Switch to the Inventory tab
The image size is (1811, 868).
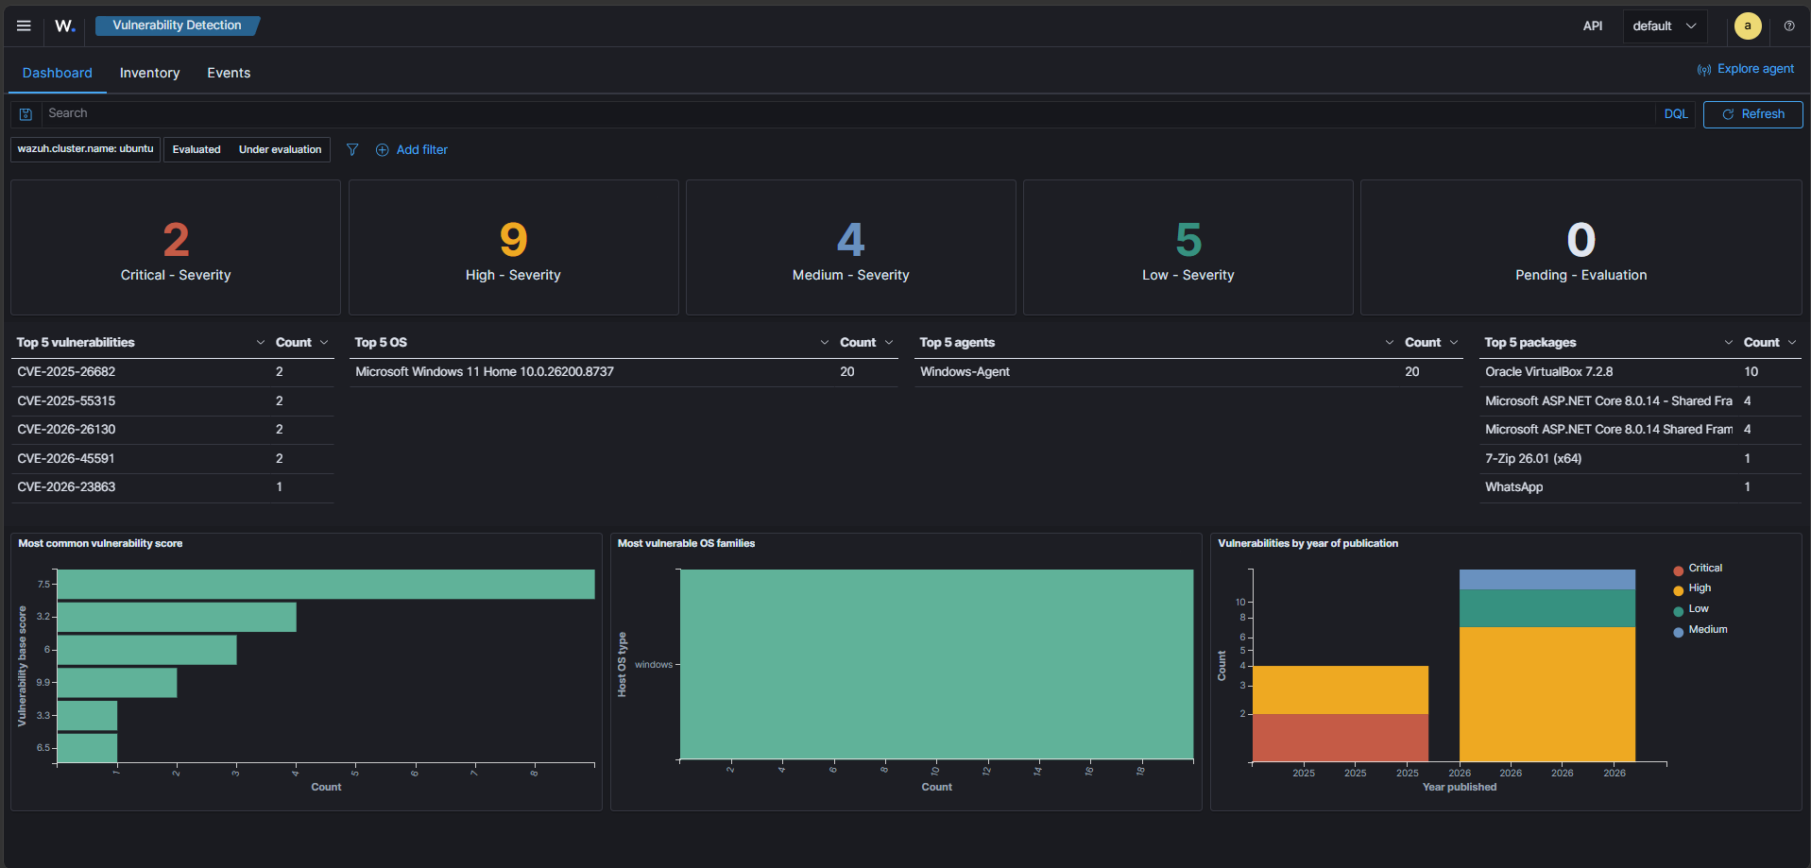coord(149,73)
